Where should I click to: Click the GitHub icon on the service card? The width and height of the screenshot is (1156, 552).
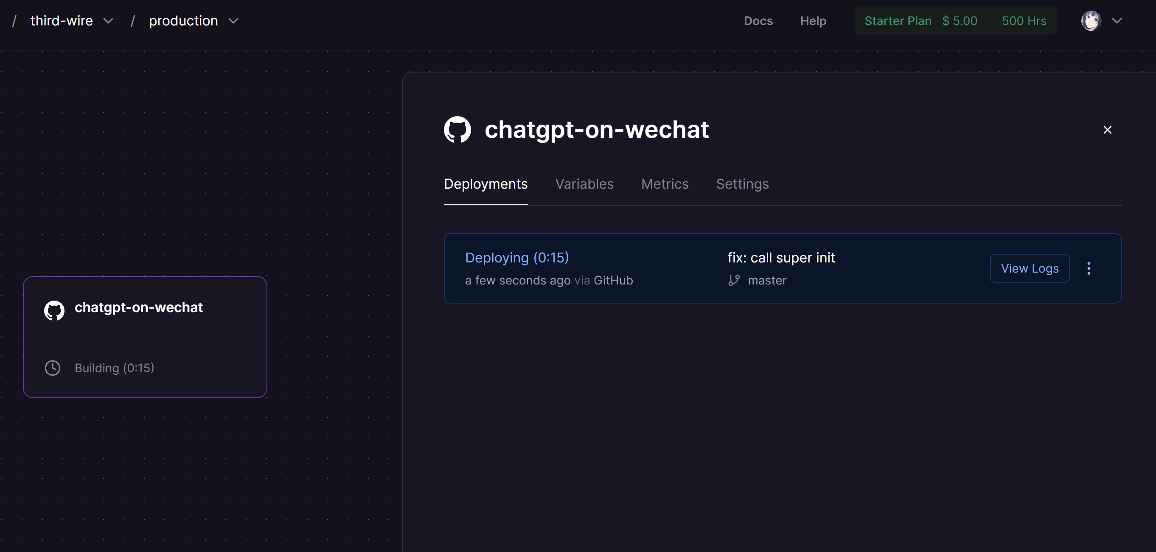click(x=54, y=310)
